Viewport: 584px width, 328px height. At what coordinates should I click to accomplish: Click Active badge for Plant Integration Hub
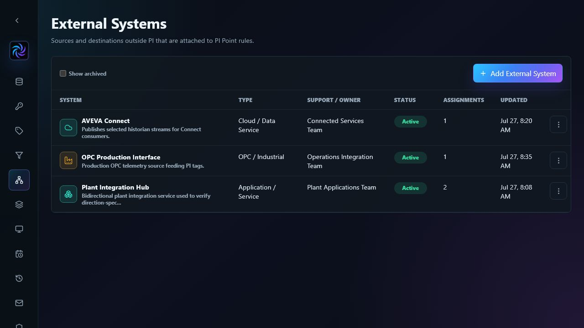click(x=410, y=188)
